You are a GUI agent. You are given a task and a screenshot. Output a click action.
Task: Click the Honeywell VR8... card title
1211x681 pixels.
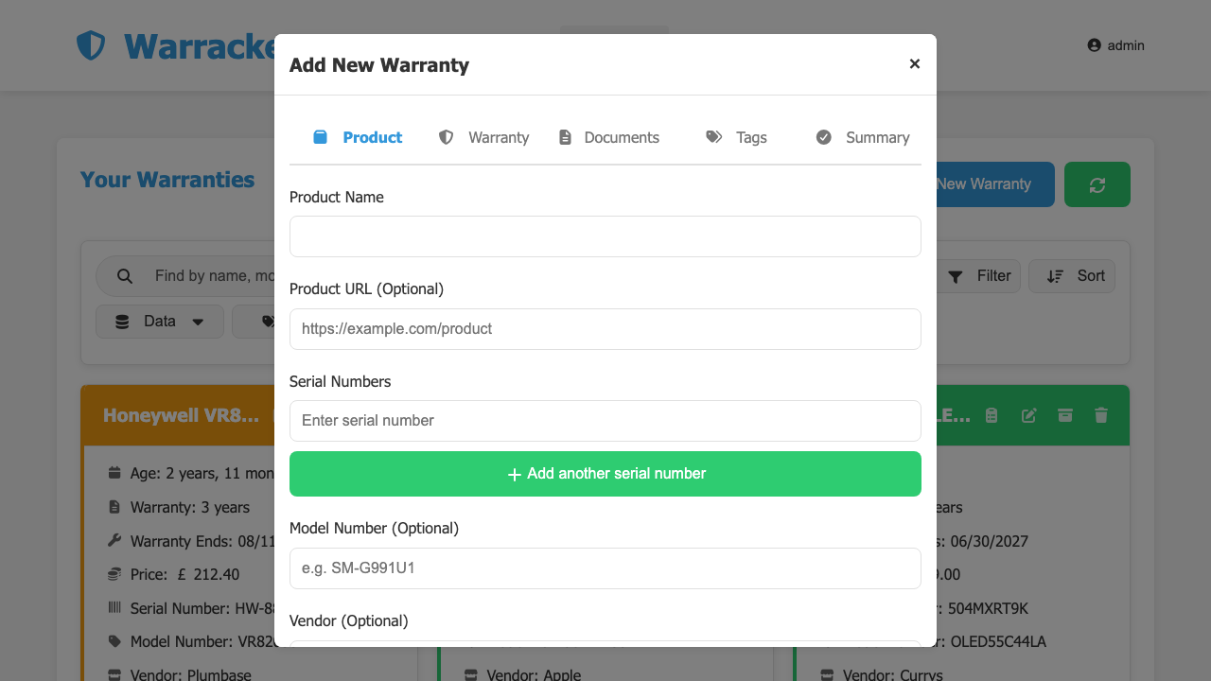[181, 415]
